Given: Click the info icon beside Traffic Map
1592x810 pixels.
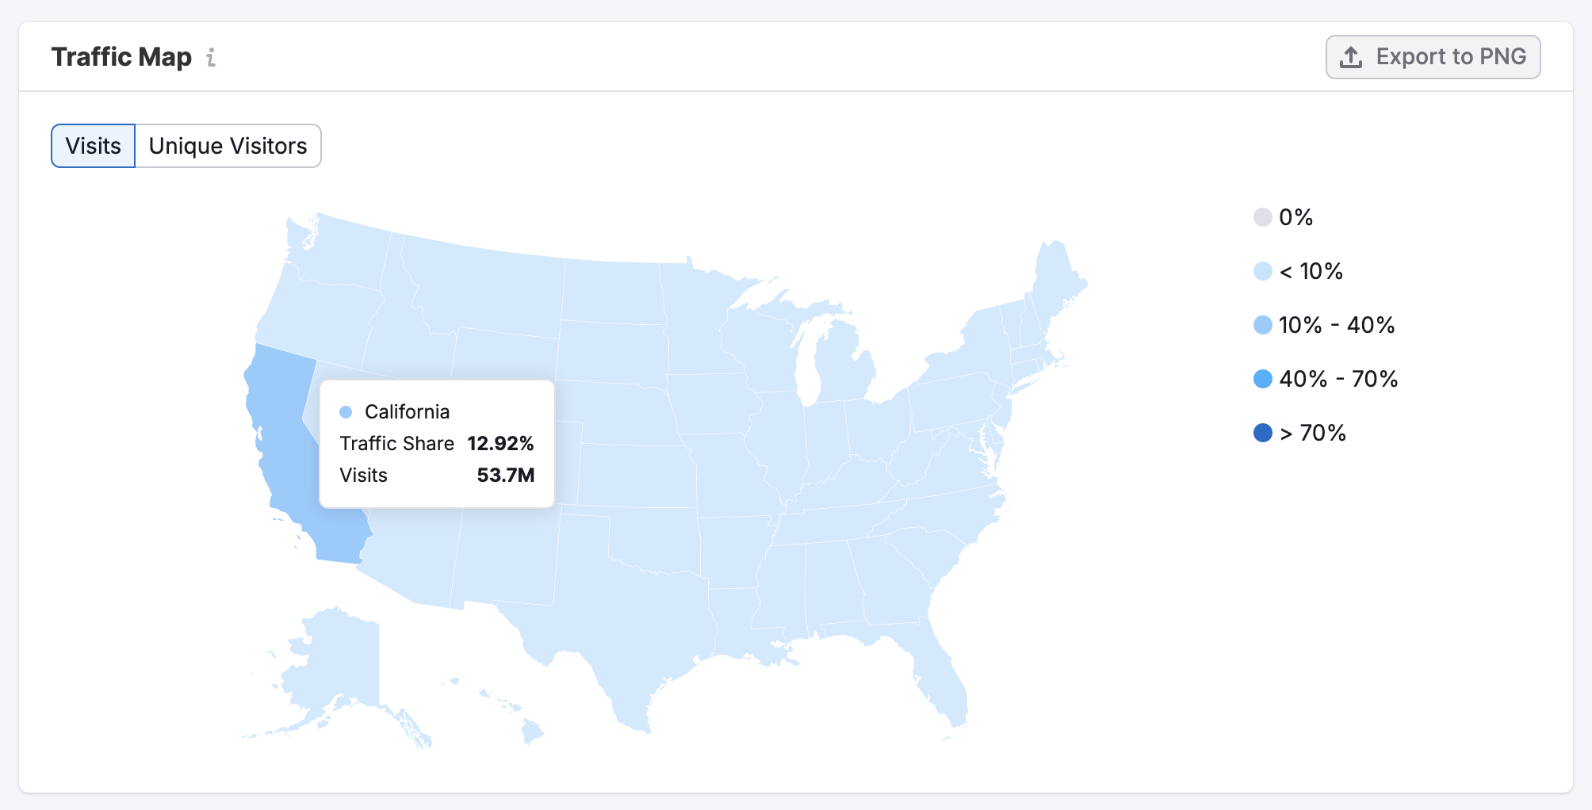Looking at the screenshot, I should pyautogui.click(x=211, y=57).
